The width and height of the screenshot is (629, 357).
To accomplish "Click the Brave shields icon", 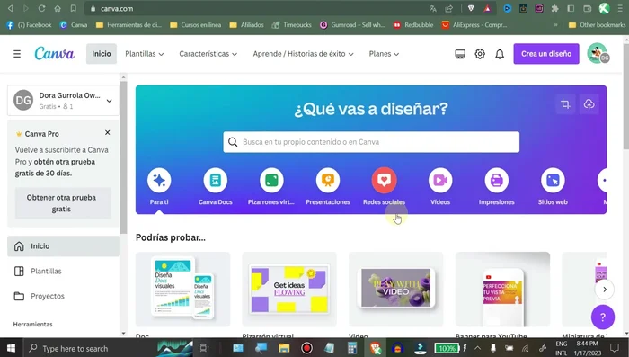I will pyautogui.click(x=471, y=8).
